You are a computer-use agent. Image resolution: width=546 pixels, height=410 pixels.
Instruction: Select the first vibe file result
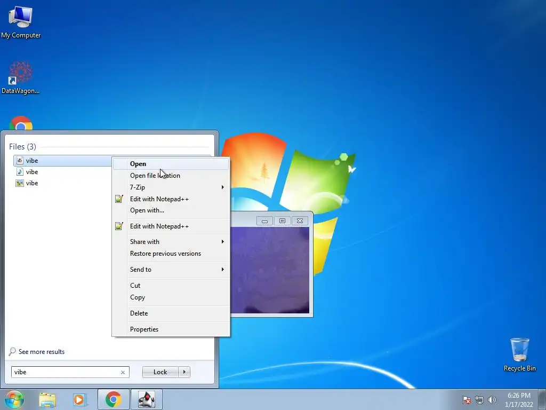[x=63, y=160]
